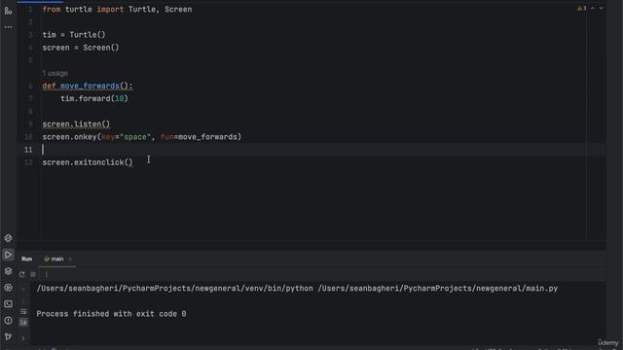Go to next highlighted problem arrow
The width and height of the screenshot is (623, 350).
tap(601, 9)
